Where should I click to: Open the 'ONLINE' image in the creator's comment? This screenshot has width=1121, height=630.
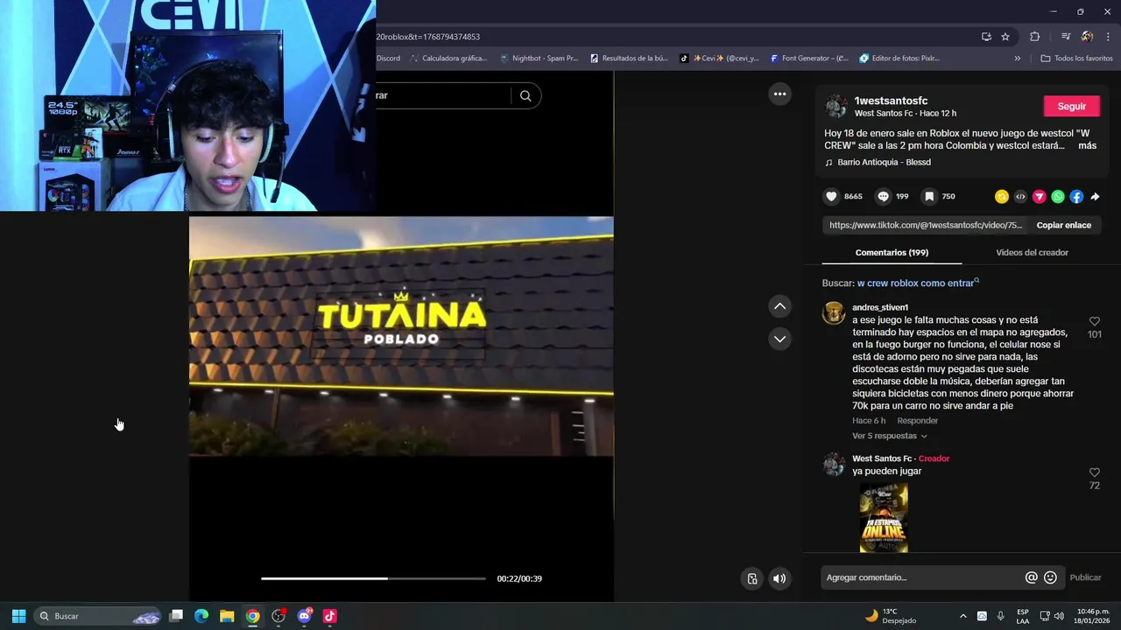[x=884, y=517]
